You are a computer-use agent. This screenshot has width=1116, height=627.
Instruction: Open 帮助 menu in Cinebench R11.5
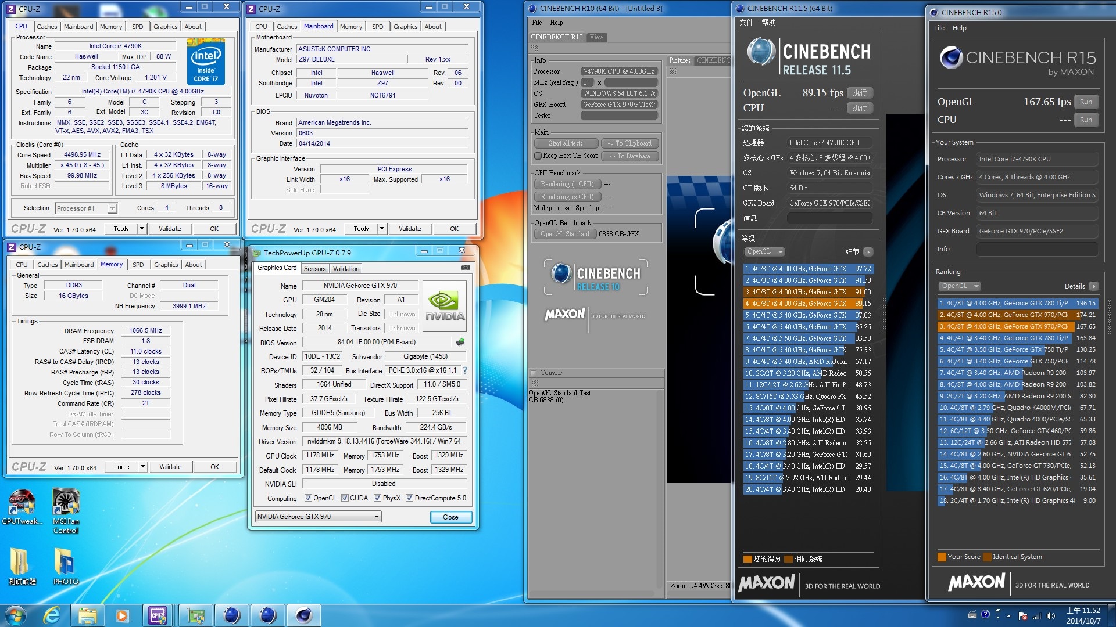click(x=768, y=23)
